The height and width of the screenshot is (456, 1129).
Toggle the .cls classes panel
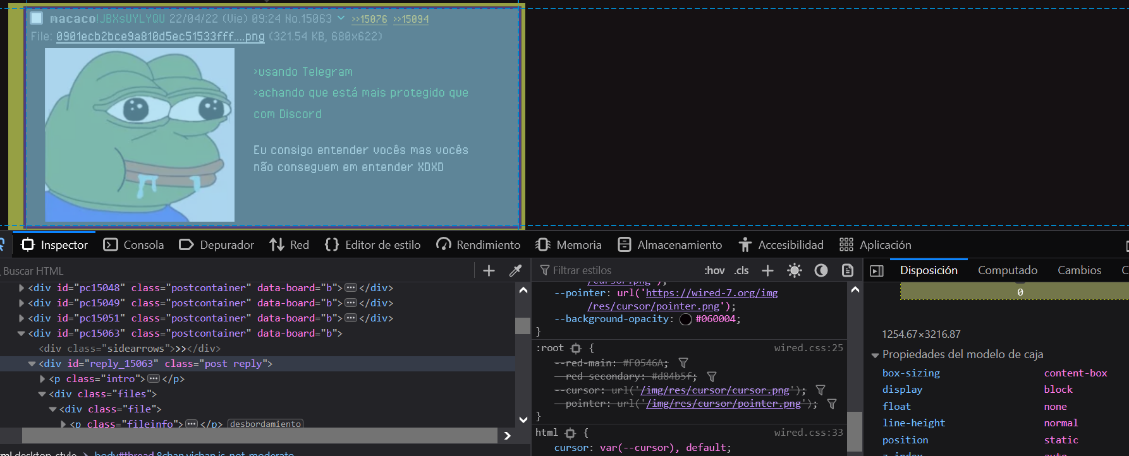coord(741,270)
